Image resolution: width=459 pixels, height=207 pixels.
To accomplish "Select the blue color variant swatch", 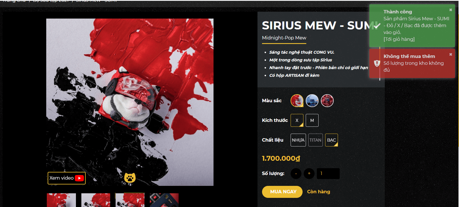I will 312,101.
